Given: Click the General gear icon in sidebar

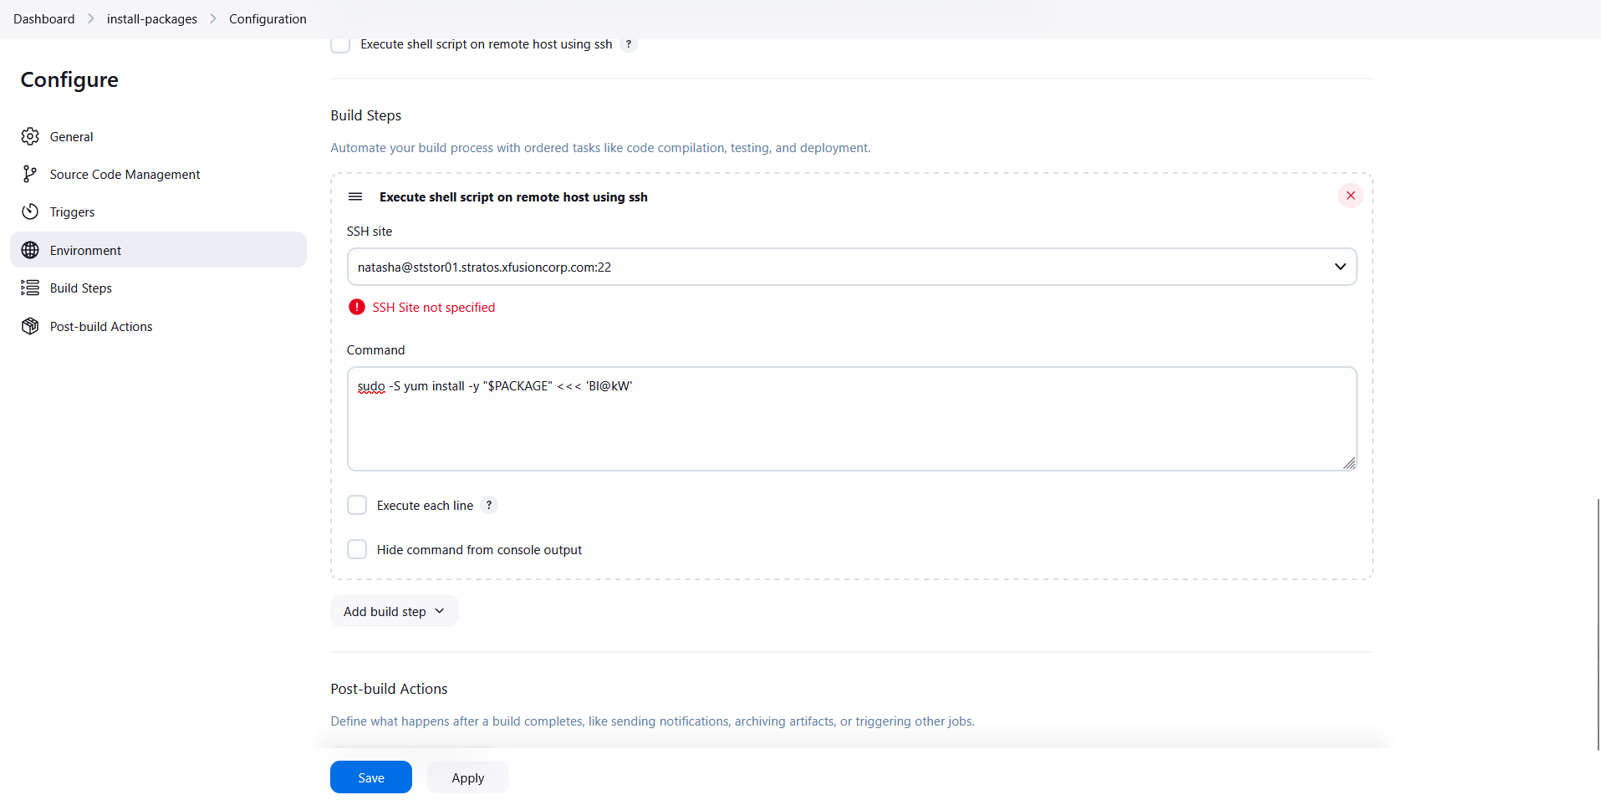Looking at the screenshot, I should click(30, 136).
